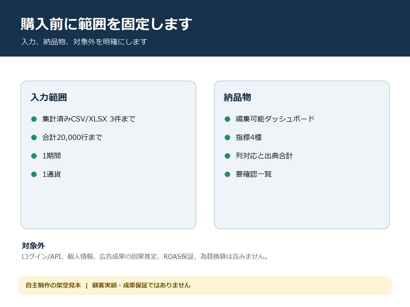Click the text 要確認一覧

pyautogui.click(x=254, y=174)
